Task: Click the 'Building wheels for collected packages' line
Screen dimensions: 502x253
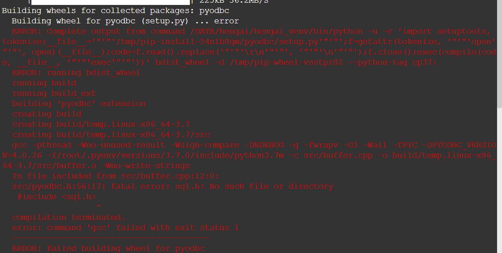Action: pyautogui.click(x=115, y=11)
